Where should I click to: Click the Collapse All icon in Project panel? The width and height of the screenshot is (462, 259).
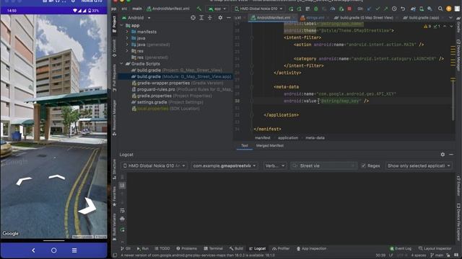210,17
